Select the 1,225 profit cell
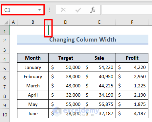Image resolution: width=152 pixels, height=122 pixels. pos(132,86)
